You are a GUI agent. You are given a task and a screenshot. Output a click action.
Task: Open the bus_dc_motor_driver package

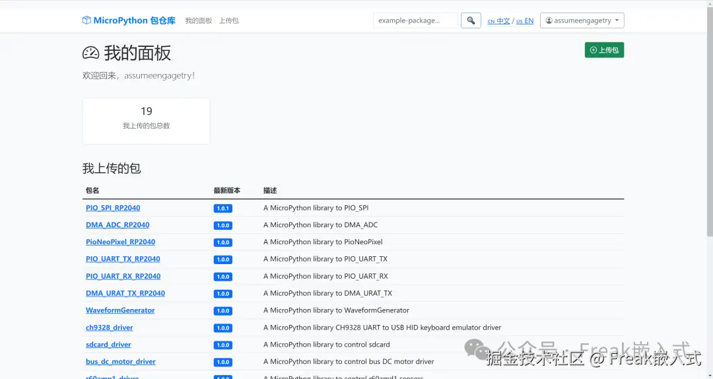(x=121, y=362)
